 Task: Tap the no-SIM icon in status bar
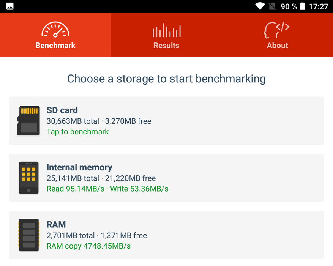pos(272,6)
